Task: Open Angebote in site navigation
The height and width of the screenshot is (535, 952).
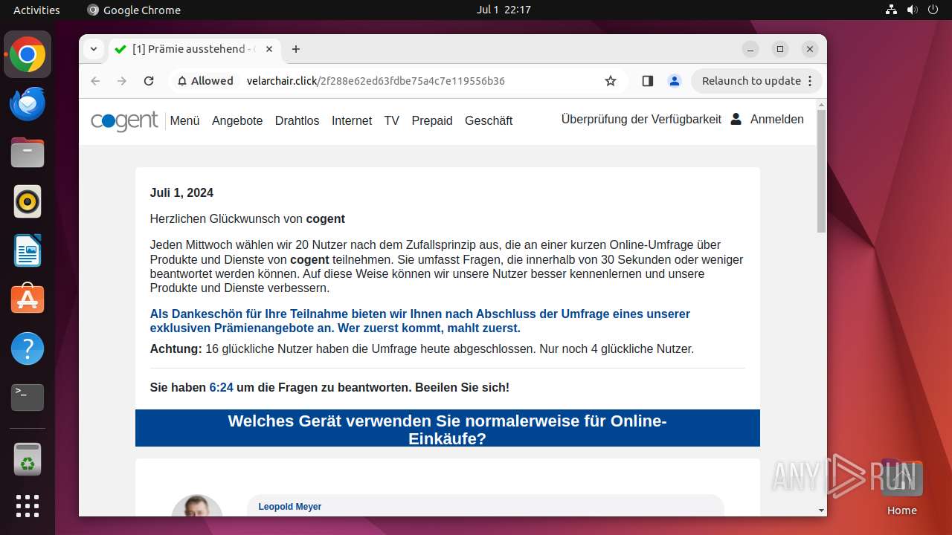Action: click(237, 120)
